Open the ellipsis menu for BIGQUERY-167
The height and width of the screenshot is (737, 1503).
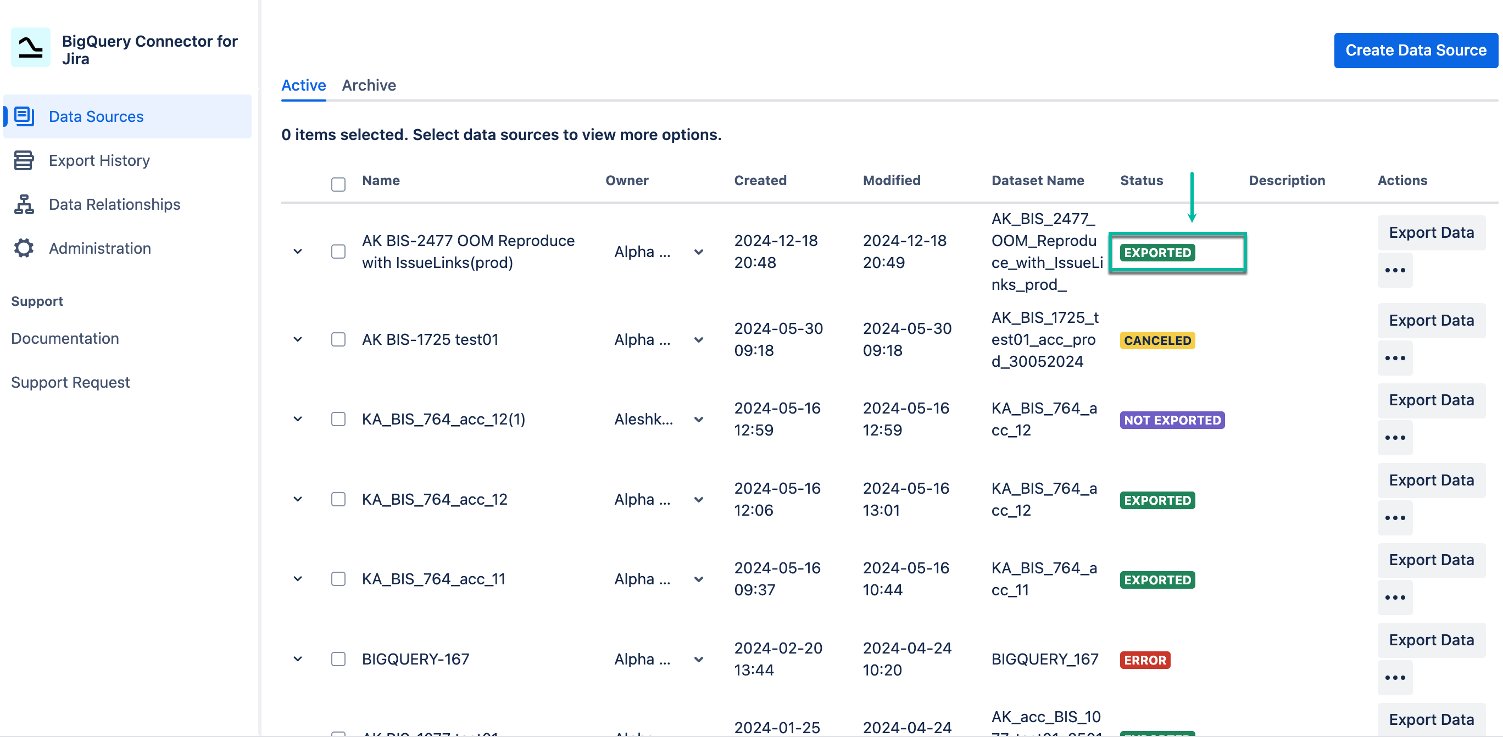(x=1395, y=677)
